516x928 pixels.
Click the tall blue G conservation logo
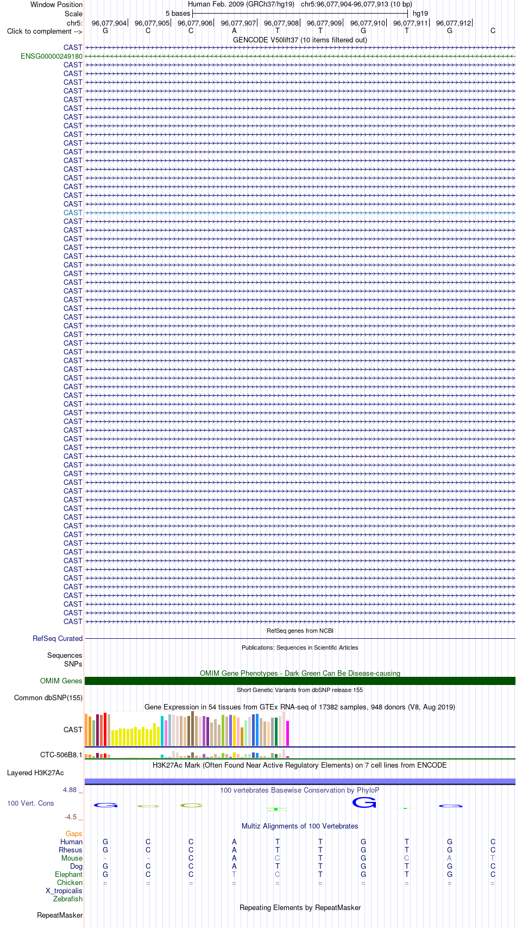(364, 802)
